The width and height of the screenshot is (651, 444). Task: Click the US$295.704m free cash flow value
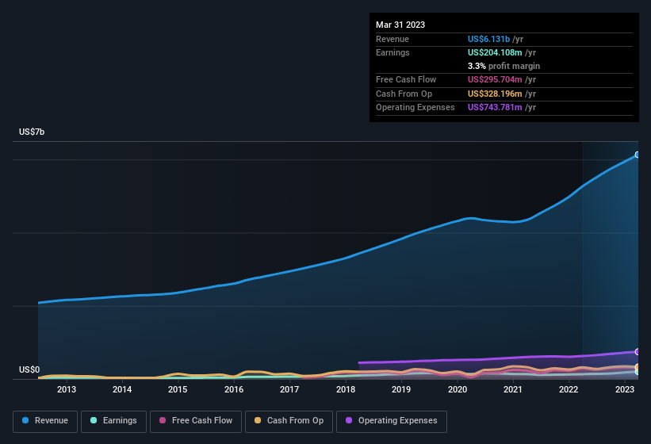(x=495, y=79)
